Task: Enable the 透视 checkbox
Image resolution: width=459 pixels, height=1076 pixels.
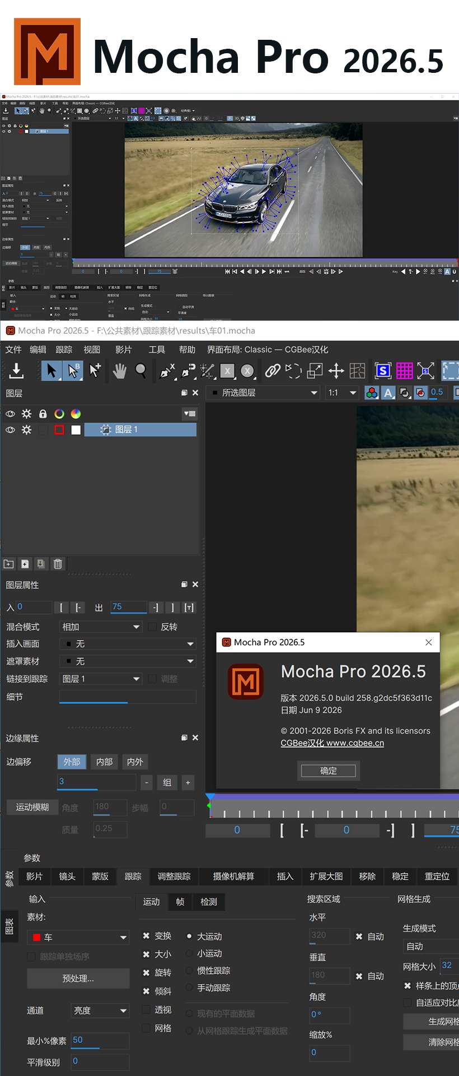Action: [146, 1010]
